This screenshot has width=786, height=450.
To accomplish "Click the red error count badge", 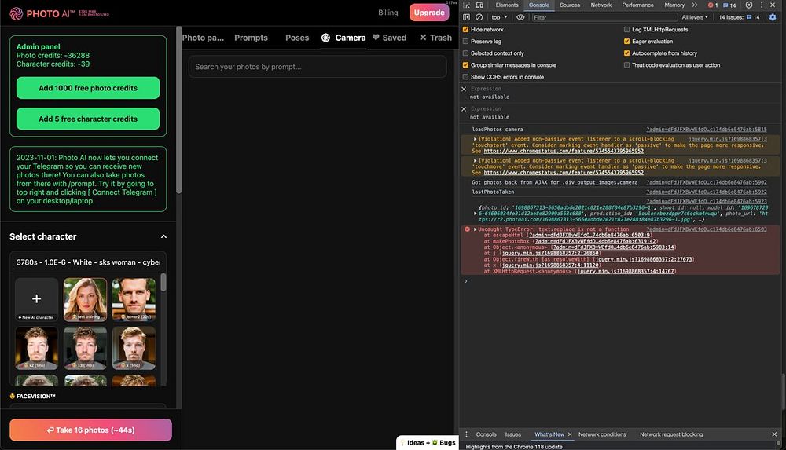I will tap(713, 5).
